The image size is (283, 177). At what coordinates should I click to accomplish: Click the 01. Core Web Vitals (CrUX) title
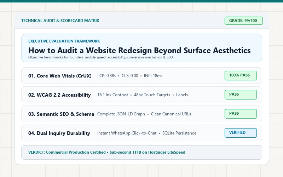[x=60, y=76]
